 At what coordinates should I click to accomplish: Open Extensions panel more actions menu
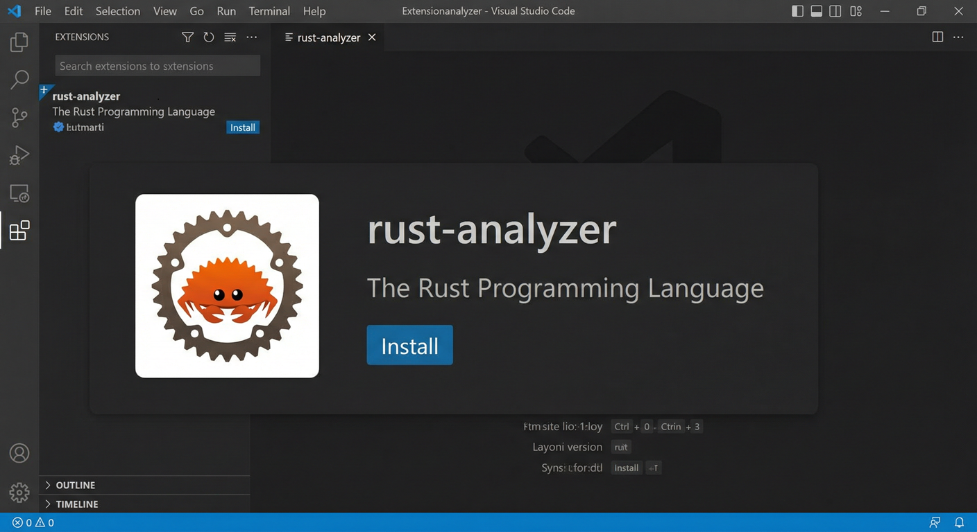252,37
